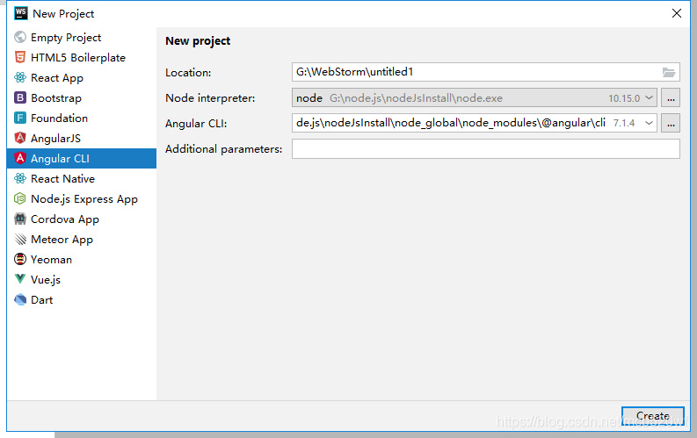Pick Bootstrap from the project list

tap(82, 97)
